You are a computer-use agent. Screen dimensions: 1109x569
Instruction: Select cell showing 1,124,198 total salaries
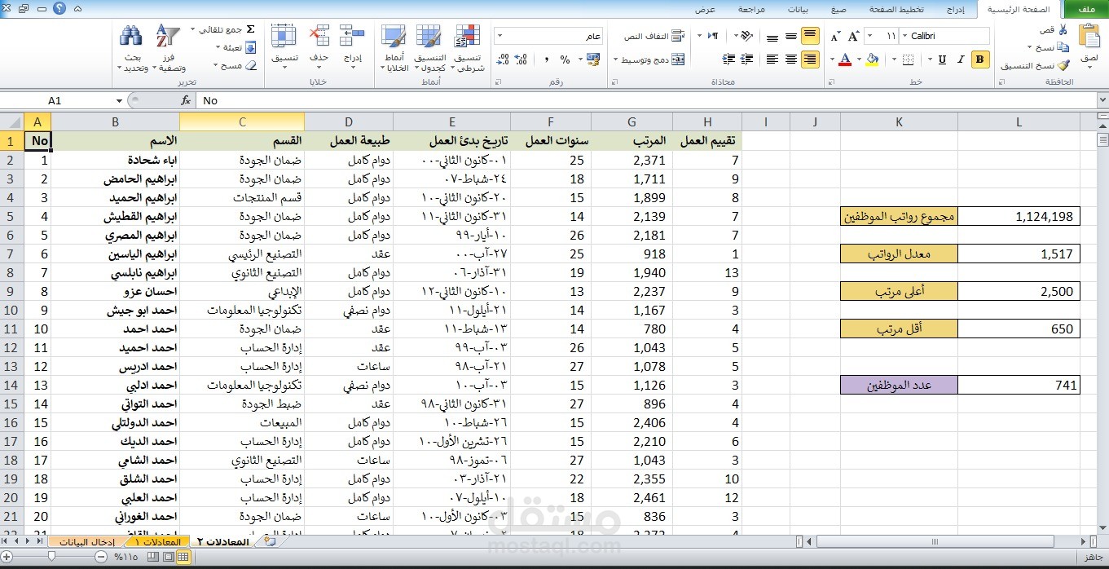1019,216
